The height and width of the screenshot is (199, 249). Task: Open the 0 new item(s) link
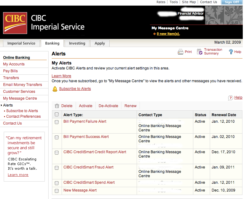[168, 34]
